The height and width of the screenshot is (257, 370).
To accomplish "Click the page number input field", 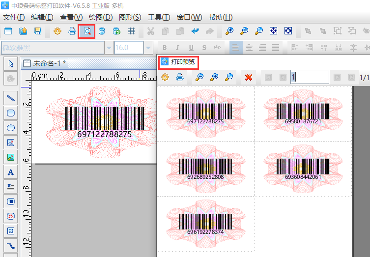I will (309, 77).
